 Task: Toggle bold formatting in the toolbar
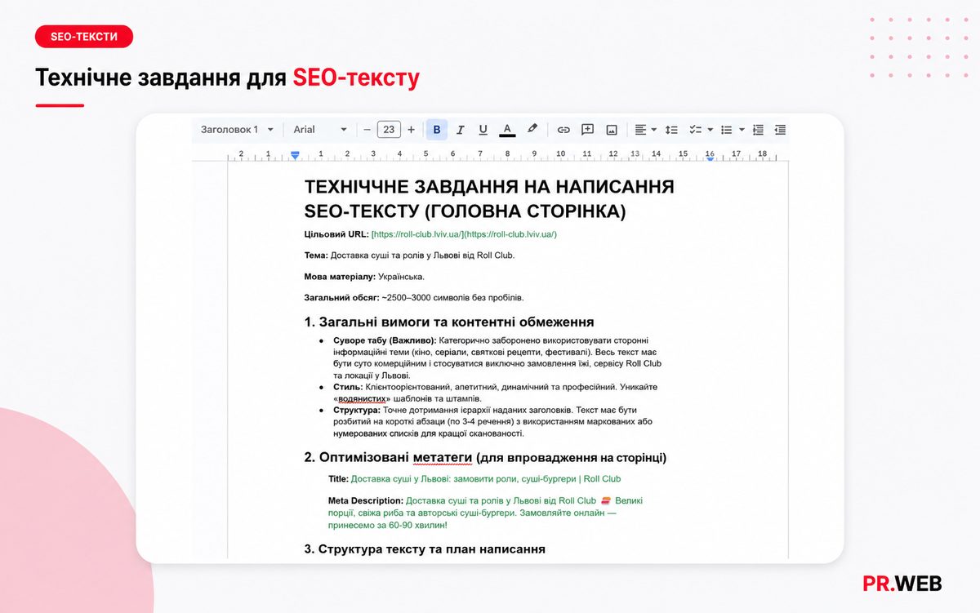tap(437, 130)
